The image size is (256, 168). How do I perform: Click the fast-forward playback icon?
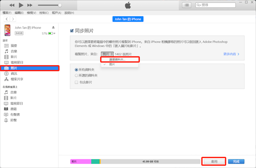click(30, 5)
